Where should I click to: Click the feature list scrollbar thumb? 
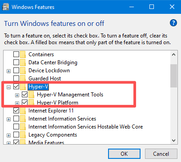tap(173, 76)
